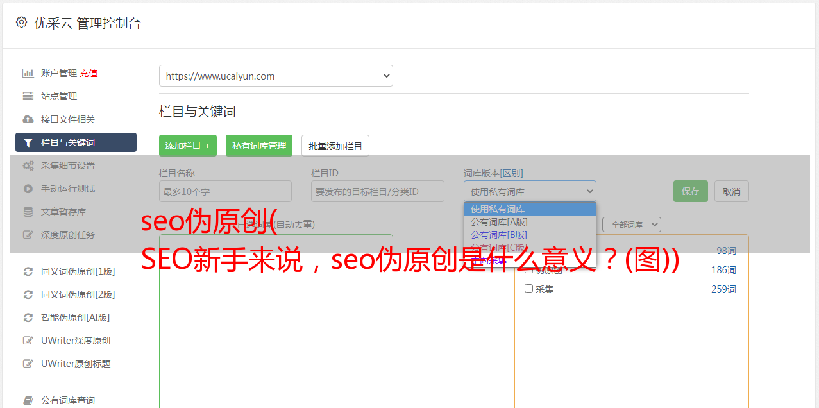Open 栏目与关键词 in the sidebar
This screenshot has height=408, width=819.
pos(76,142)
